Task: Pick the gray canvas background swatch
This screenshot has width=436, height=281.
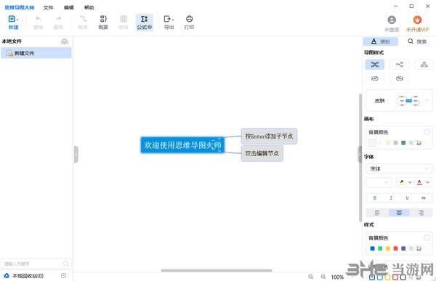Action: 395,142
